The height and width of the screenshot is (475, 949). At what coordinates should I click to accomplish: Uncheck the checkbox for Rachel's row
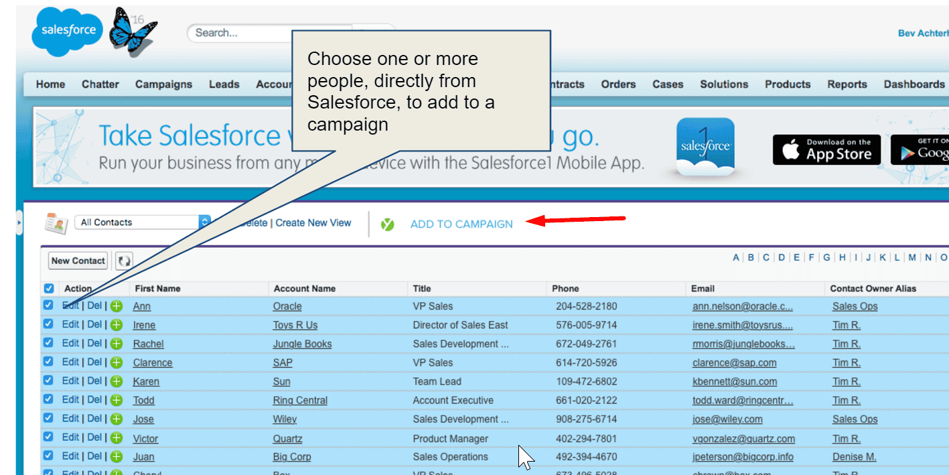pyautogui.click(x=48, y=343)
